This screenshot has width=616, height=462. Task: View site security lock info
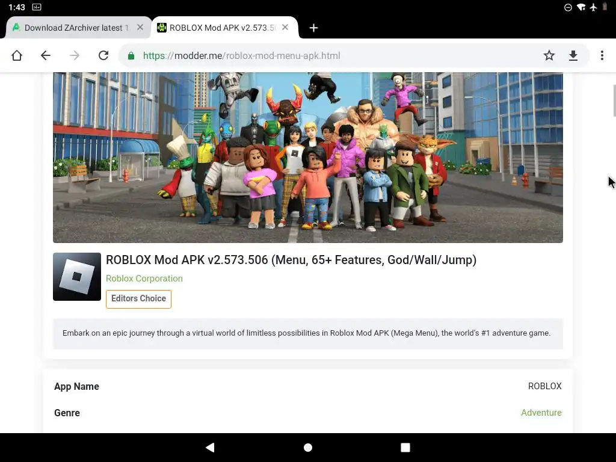click(x=131, y=56)
